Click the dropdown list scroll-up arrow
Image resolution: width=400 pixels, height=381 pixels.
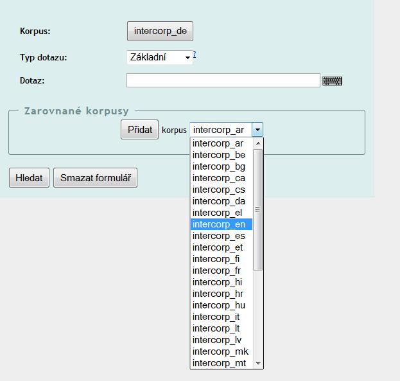coord(258,143)
